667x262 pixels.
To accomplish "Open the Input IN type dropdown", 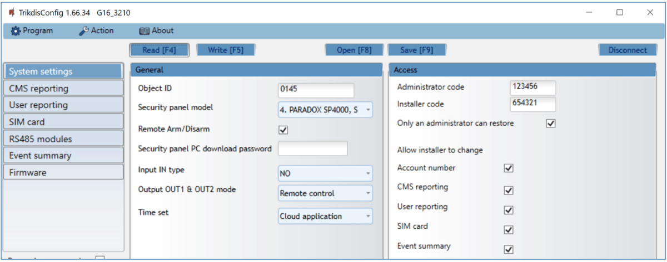I will pos(325,173).
